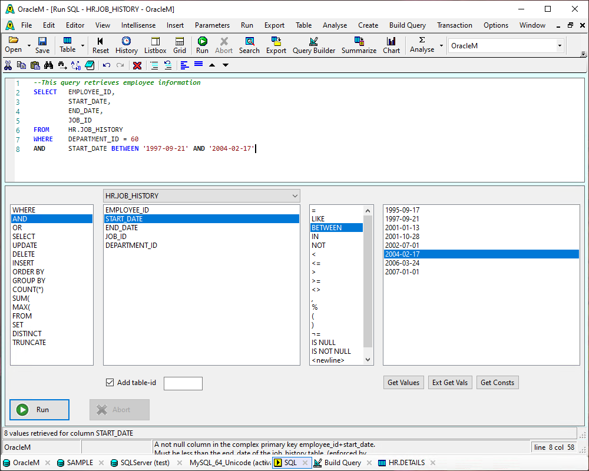The width and height of the screenshot is (589, 471).
Task: Open the Table button dropdown arrow
Action: point(82,45)
